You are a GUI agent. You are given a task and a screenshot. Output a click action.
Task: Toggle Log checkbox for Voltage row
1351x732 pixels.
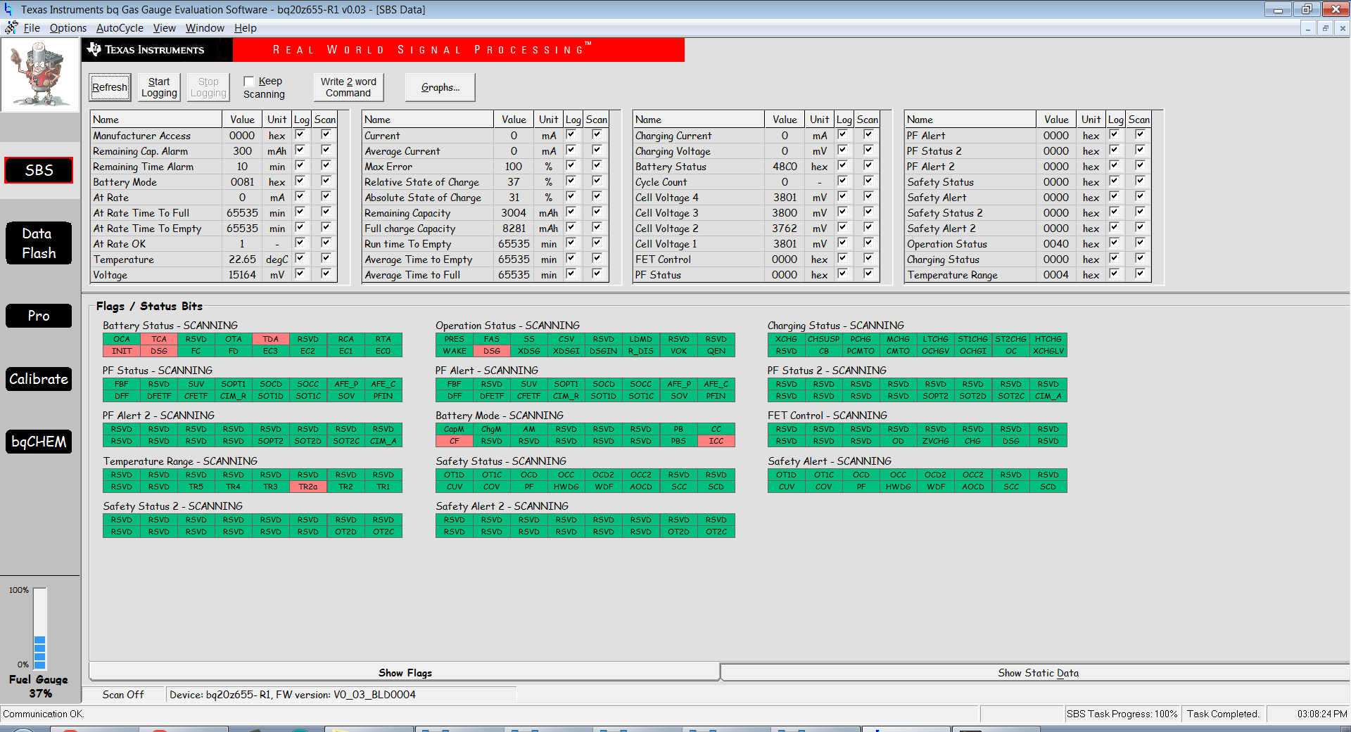pos(300,274)
